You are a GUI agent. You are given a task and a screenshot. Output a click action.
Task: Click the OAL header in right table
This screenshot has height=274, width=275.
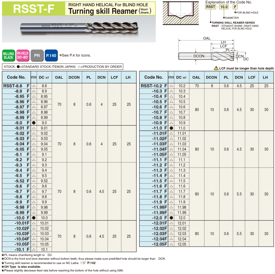(x=196, y=77)
